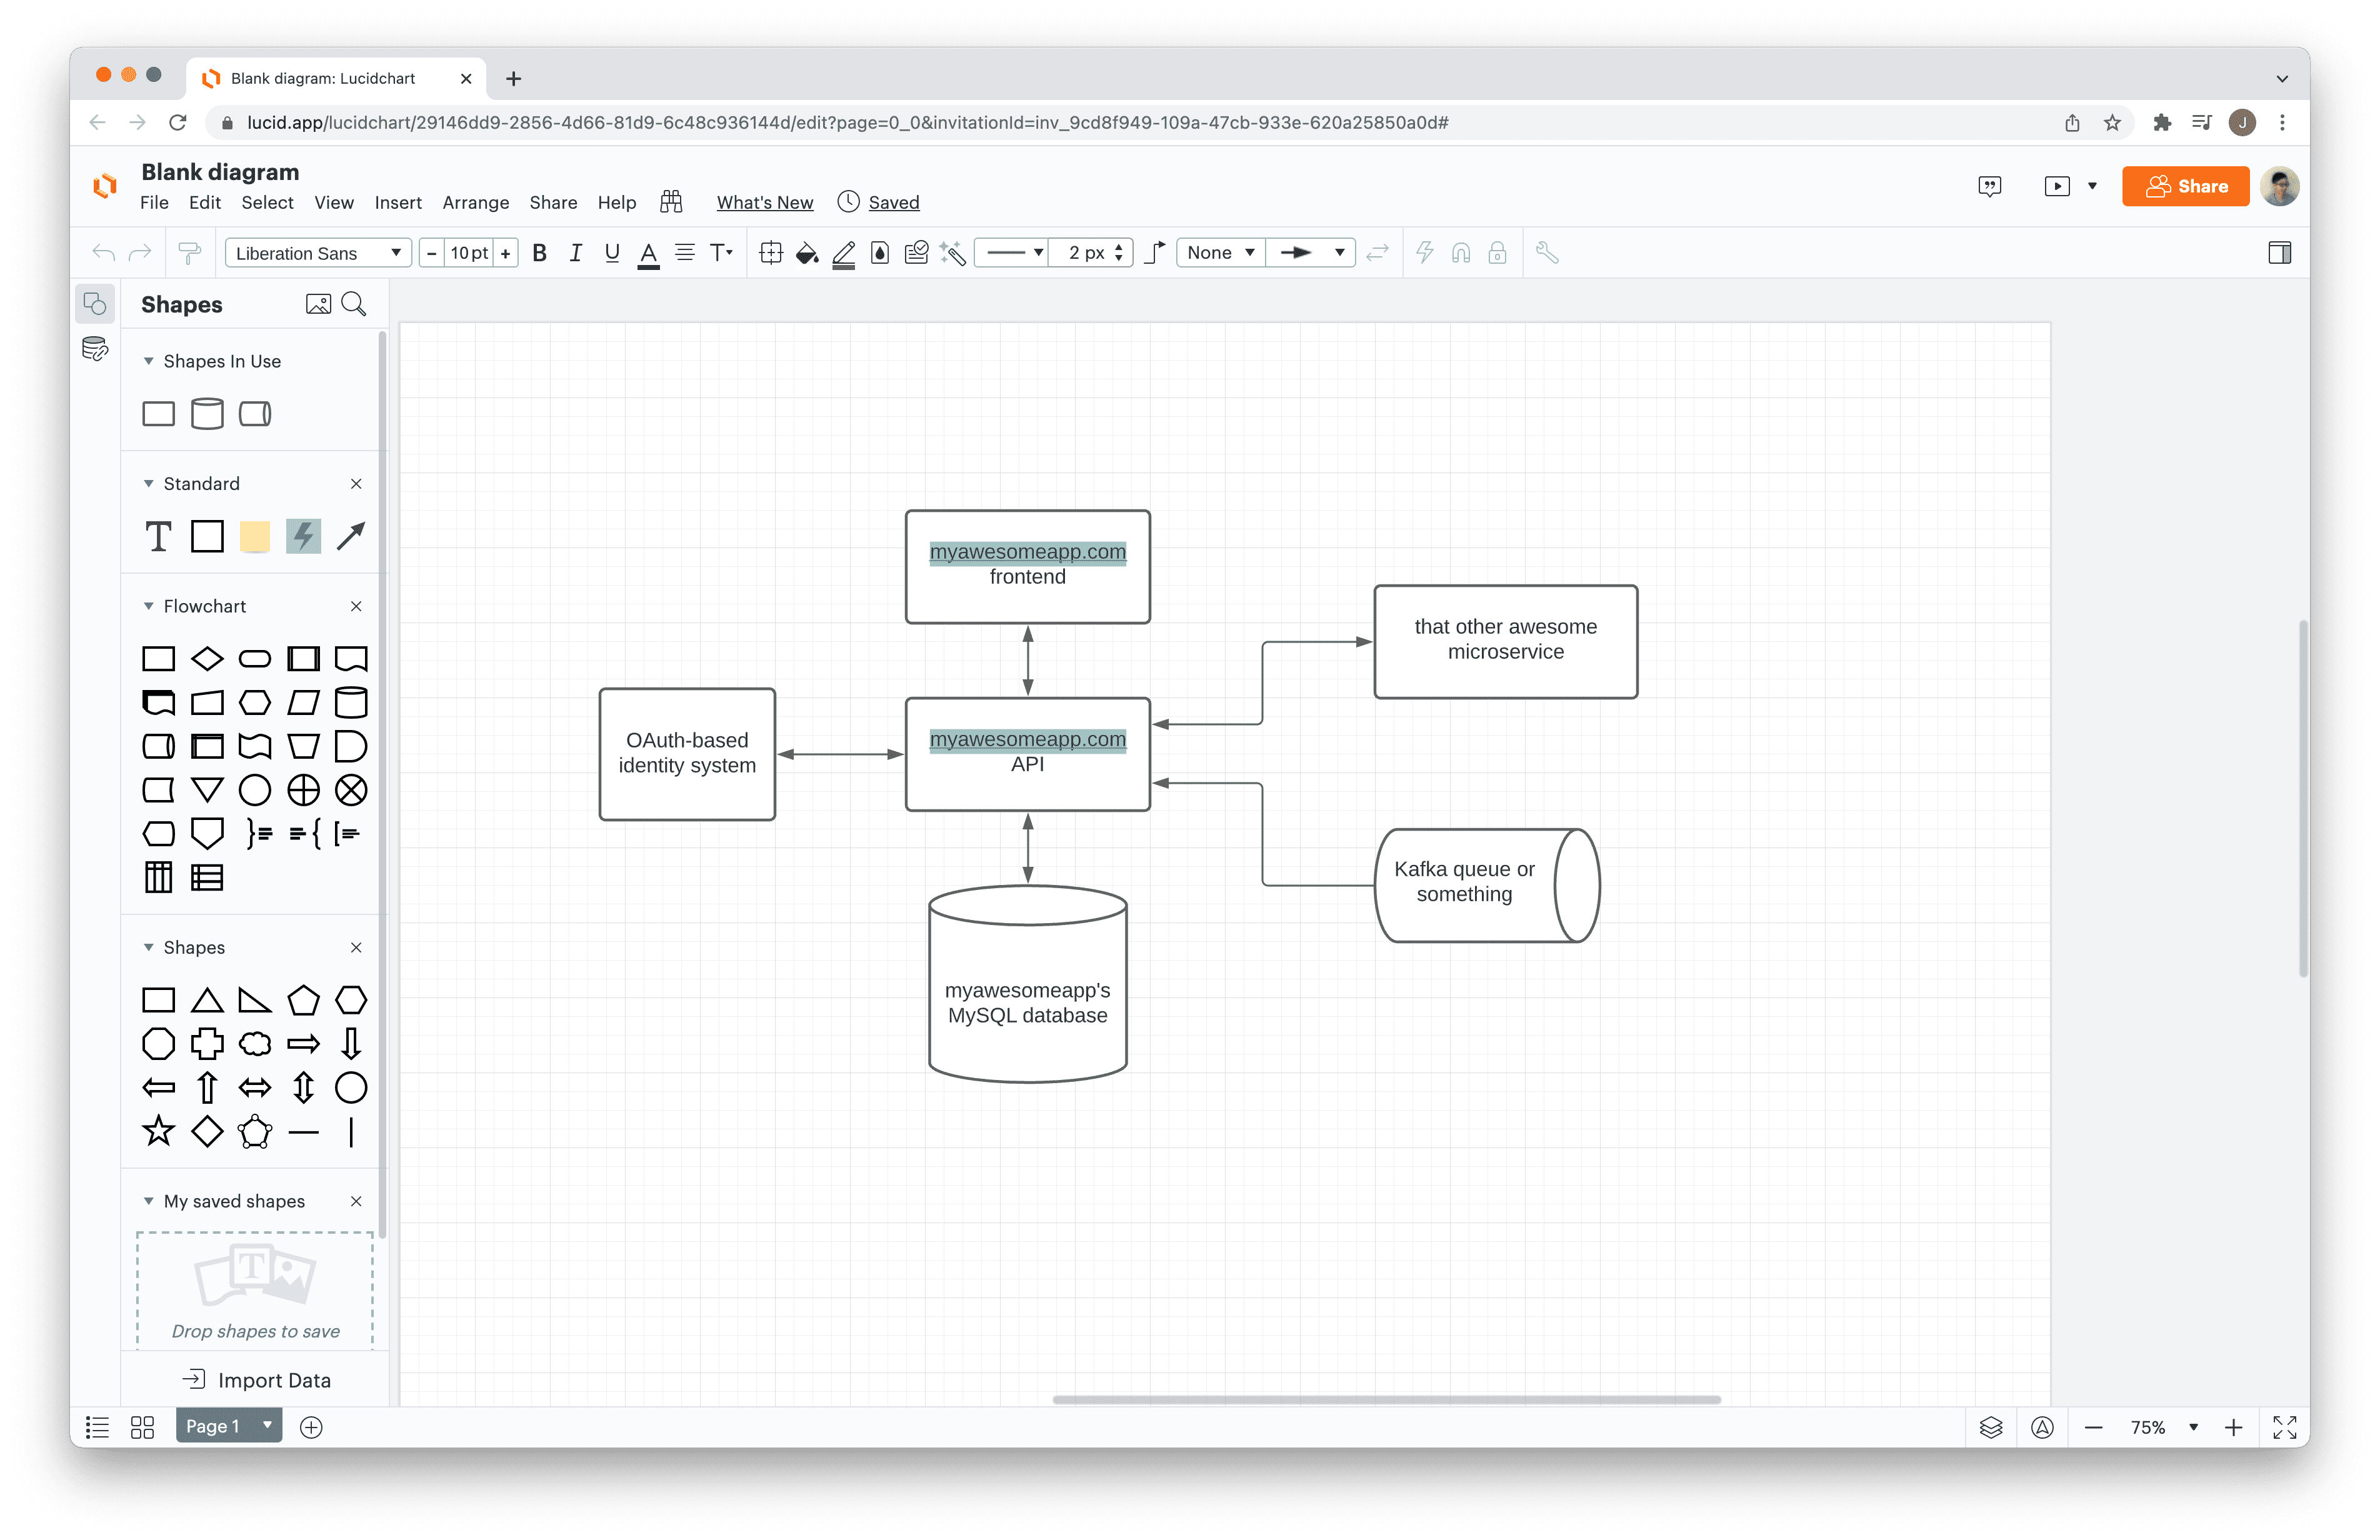Click the fill color bucket icon

pyautogui.click(x=806, y=253)
